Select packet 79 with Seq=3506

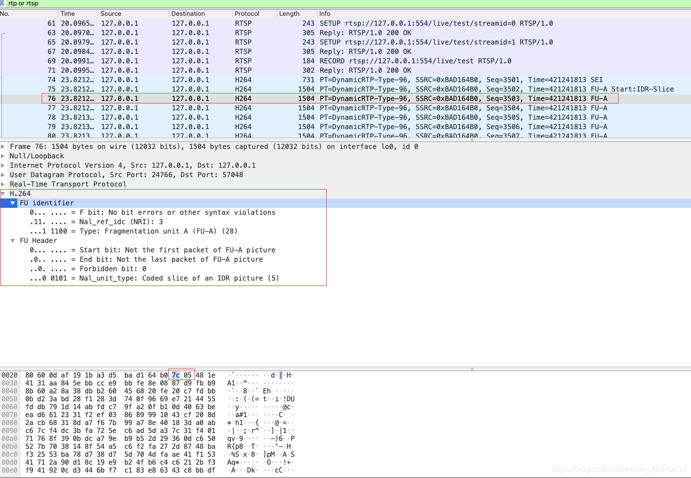[x=345, y=127]
